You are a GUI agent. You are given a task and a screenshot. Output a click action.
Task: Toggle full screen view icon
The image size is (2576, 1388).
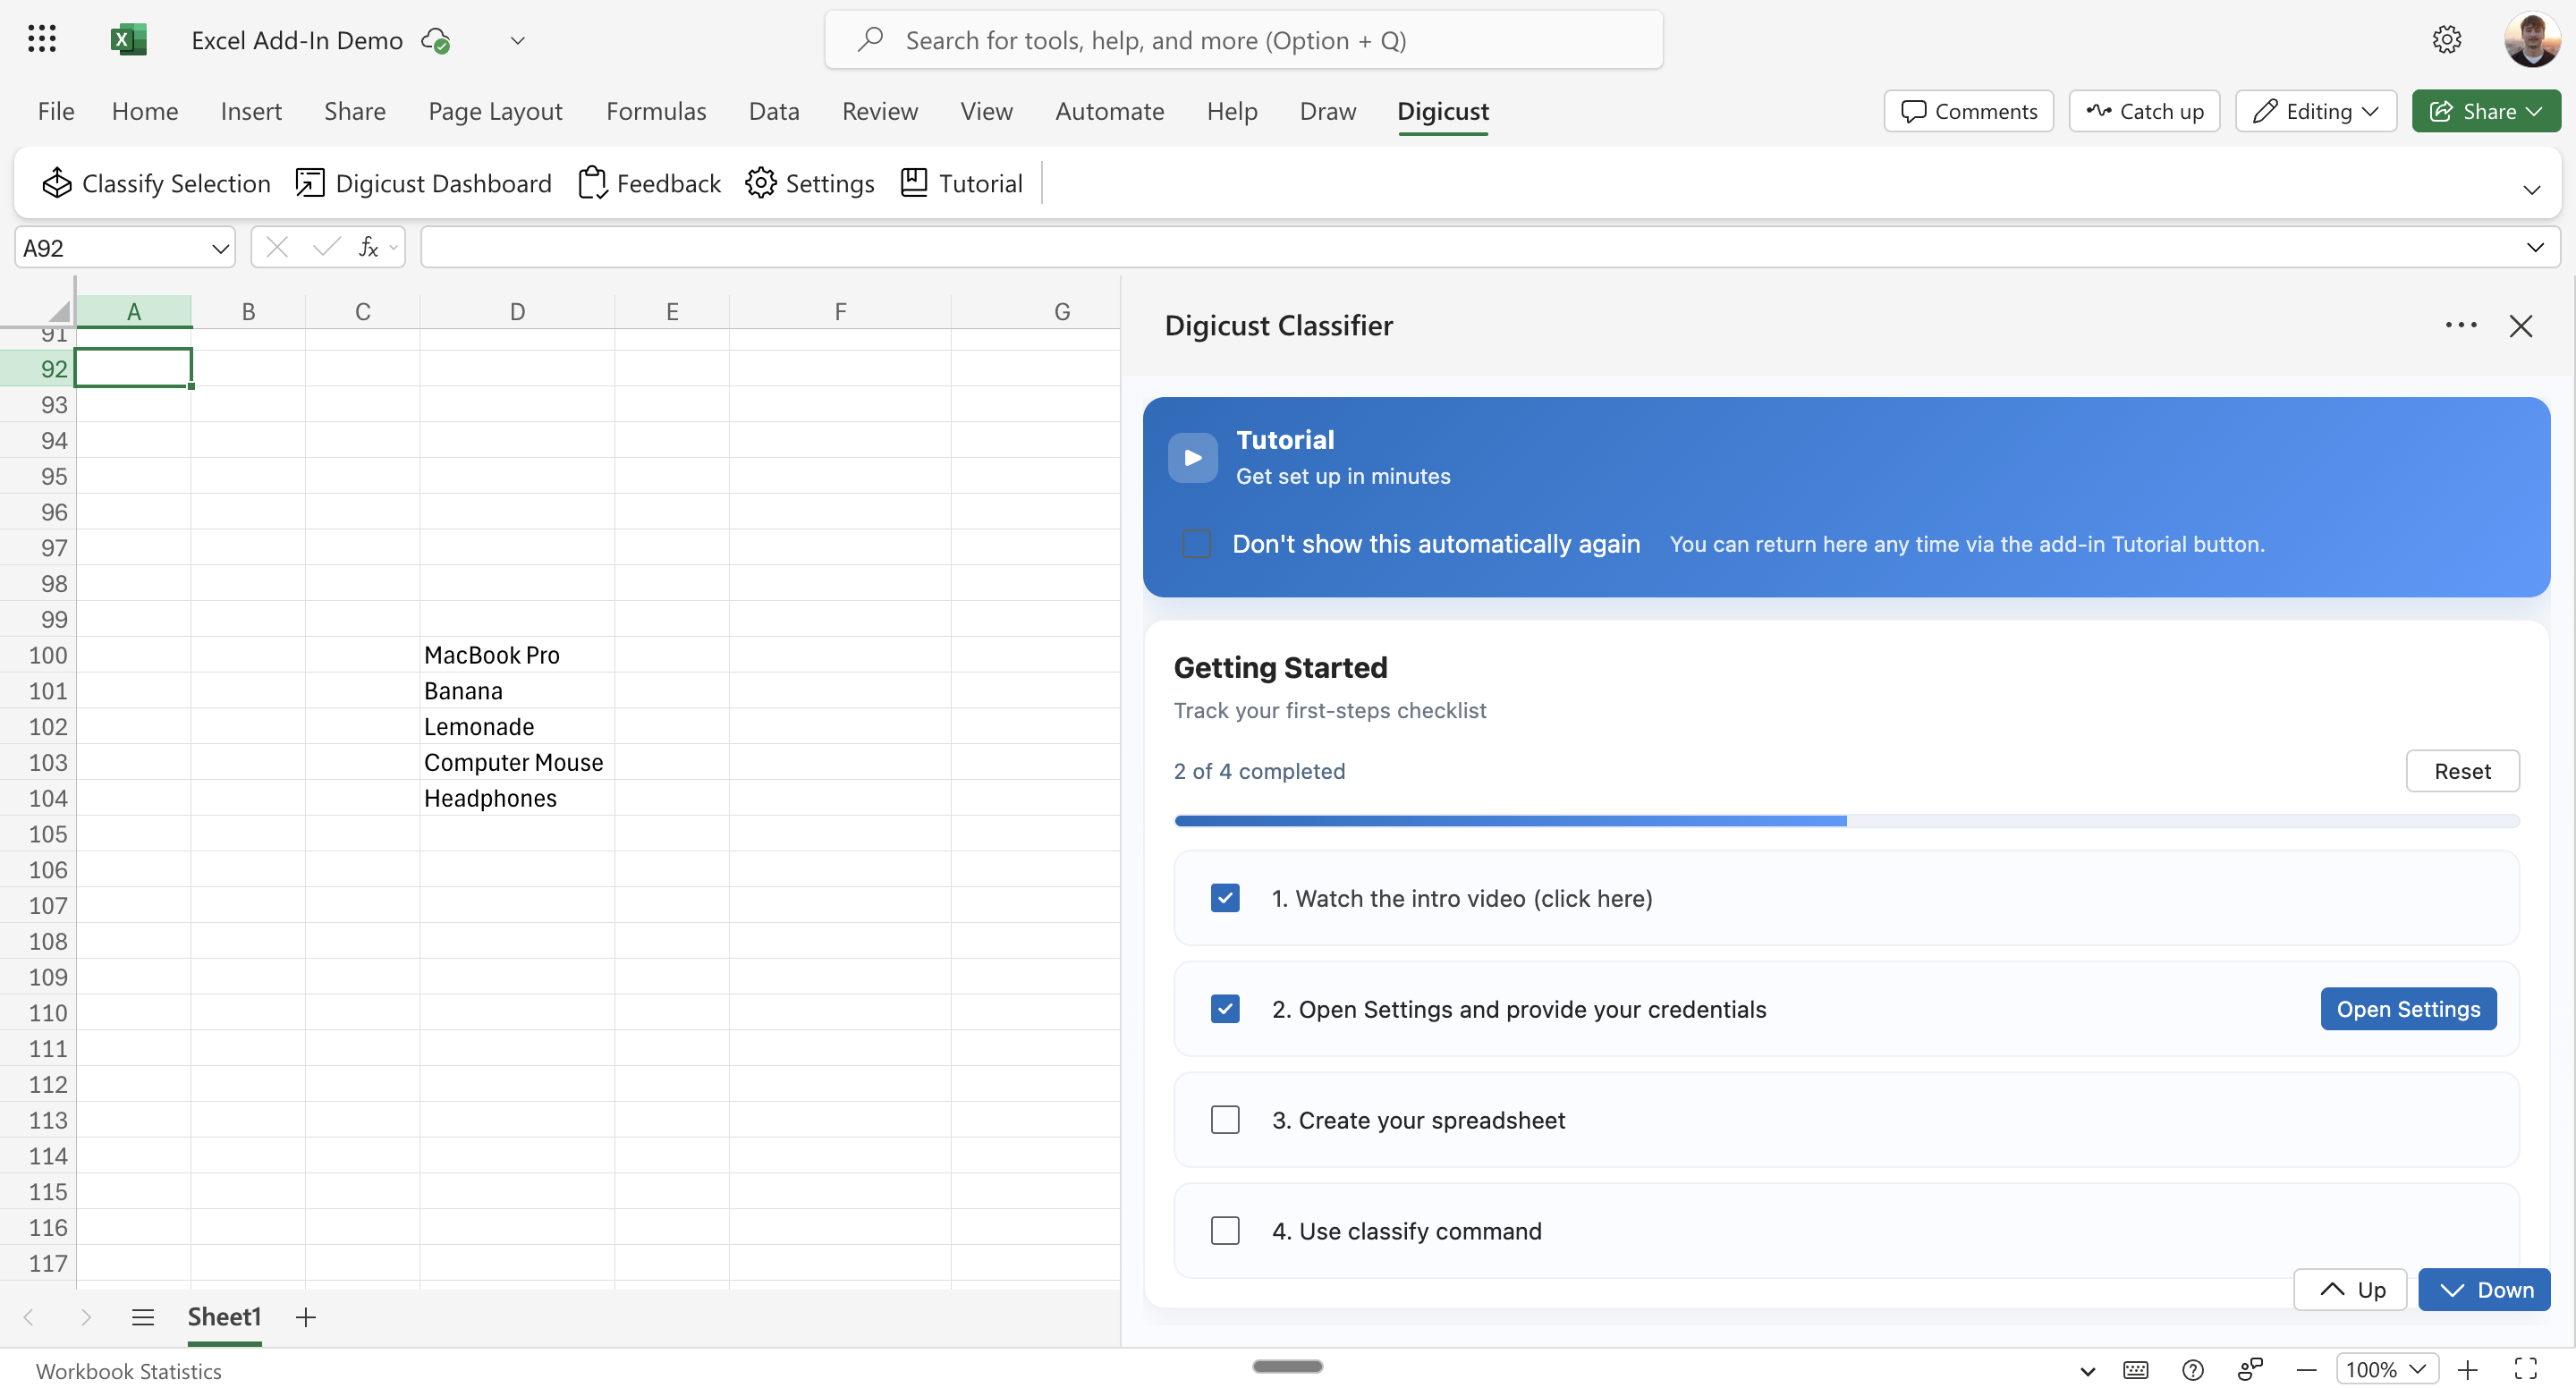point(2526,1370)
